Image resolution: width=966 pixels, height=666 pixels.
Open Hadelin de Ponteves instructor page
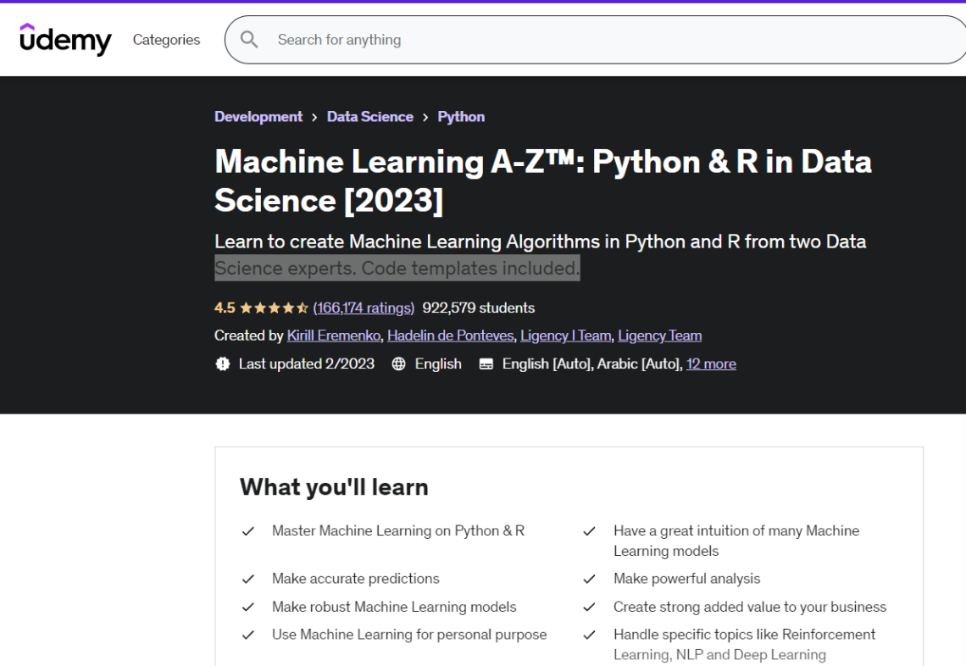coord(450,336)
